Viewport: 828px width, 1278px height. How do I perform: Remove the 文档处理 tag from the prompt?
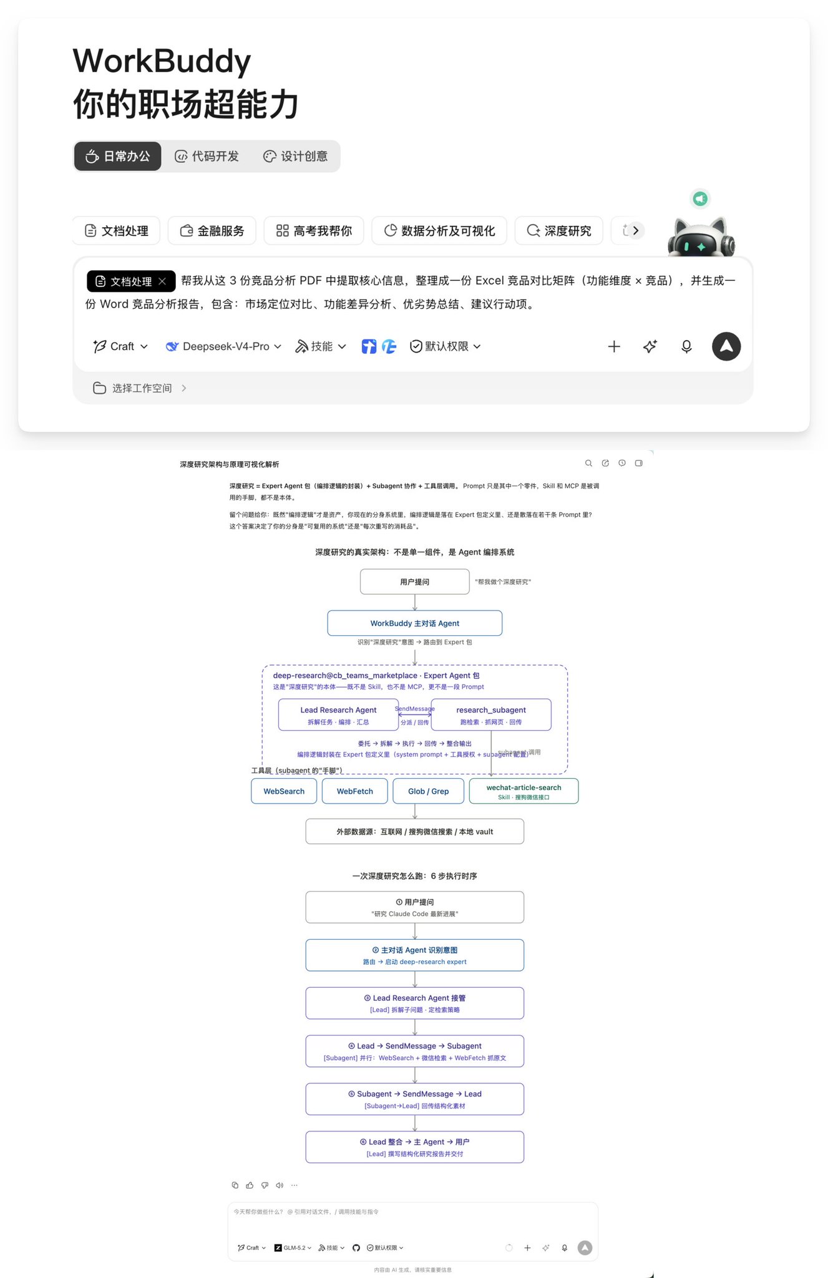pos(162,281)
